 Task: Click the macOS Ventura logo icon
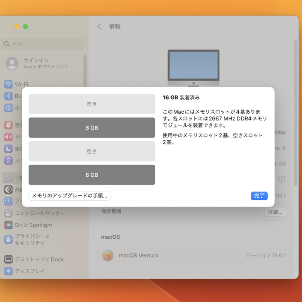tap(108, 255)
